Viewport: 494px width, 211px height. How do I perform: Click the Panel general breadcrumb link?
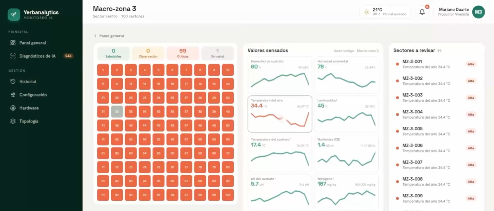tap(111, 36)
